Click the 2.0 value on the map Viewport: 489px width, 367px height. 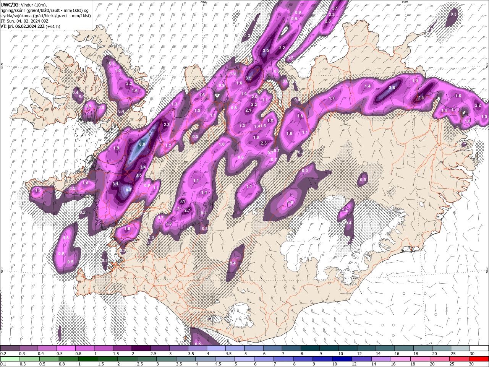(254, 97)
